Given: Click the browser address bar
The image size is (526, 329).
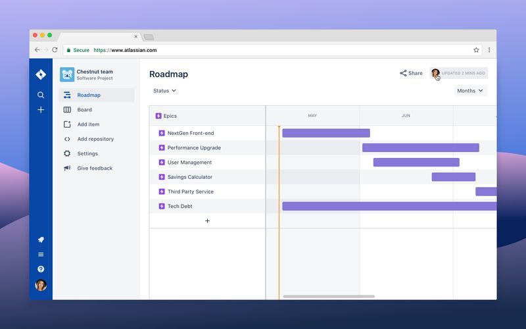Looking at the screenshot, I should click(272, 50).
